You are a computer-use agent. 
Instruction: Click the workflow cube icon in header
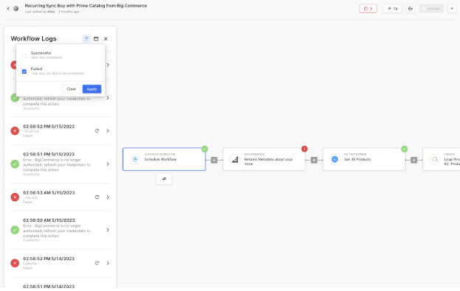pyautogui.click(x=16, y=9)
